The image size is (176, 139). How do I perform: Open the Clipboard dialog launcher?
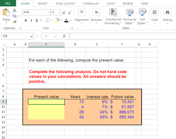[20, 28]
